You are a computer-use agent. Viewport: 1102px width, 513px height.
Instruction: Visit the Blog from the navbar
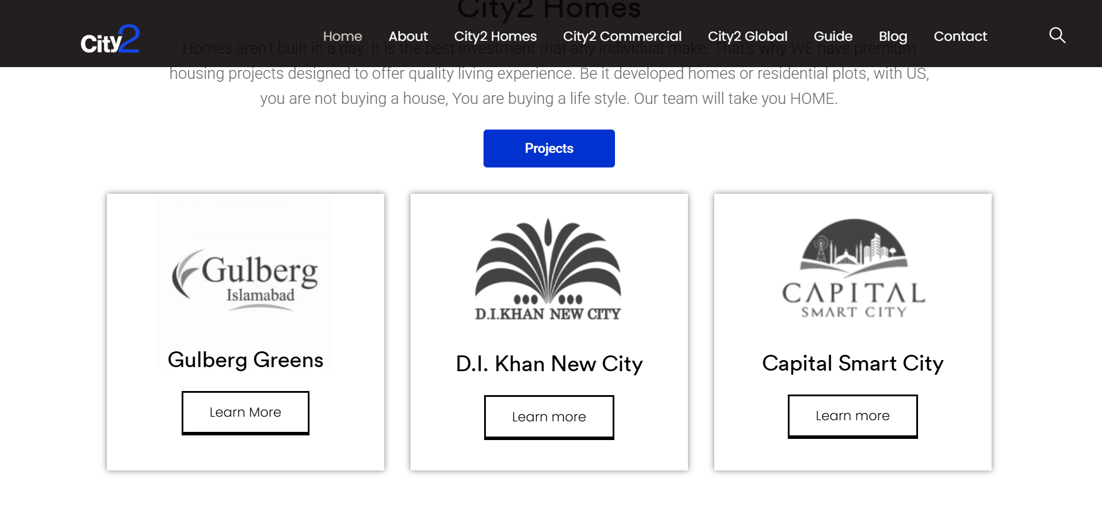(x=893, y=36)
